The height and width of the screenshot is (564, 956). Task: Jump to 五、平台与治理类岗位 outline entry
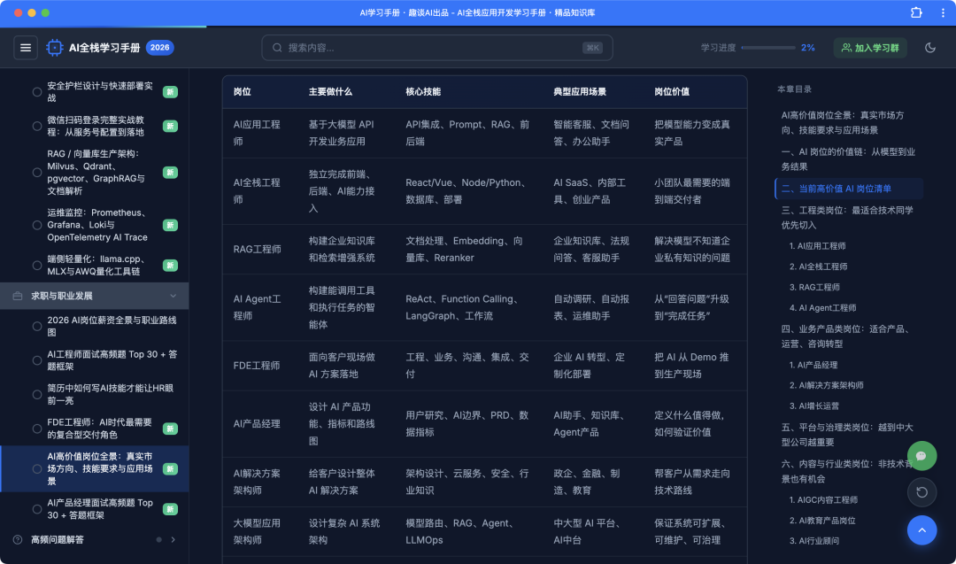point(847,435)
